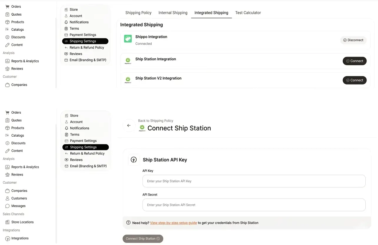378x245 pixels.
Task: Open Payment Settings in the upper settings menu
Action: [80, 35]
